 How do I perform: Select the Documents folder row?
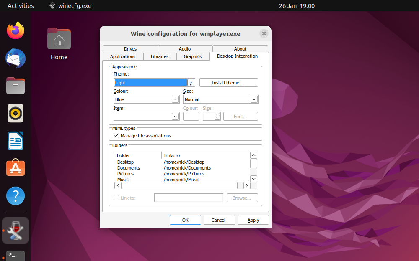pyautogui.click(x=129, y=168)
